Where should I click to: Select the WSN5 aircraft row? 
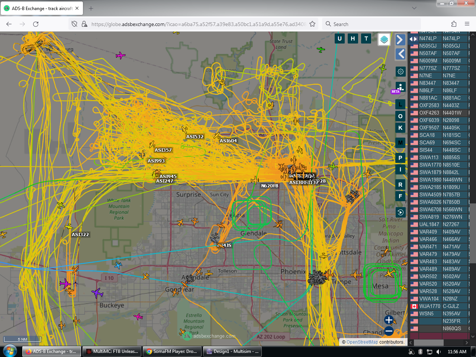(439, 313)
